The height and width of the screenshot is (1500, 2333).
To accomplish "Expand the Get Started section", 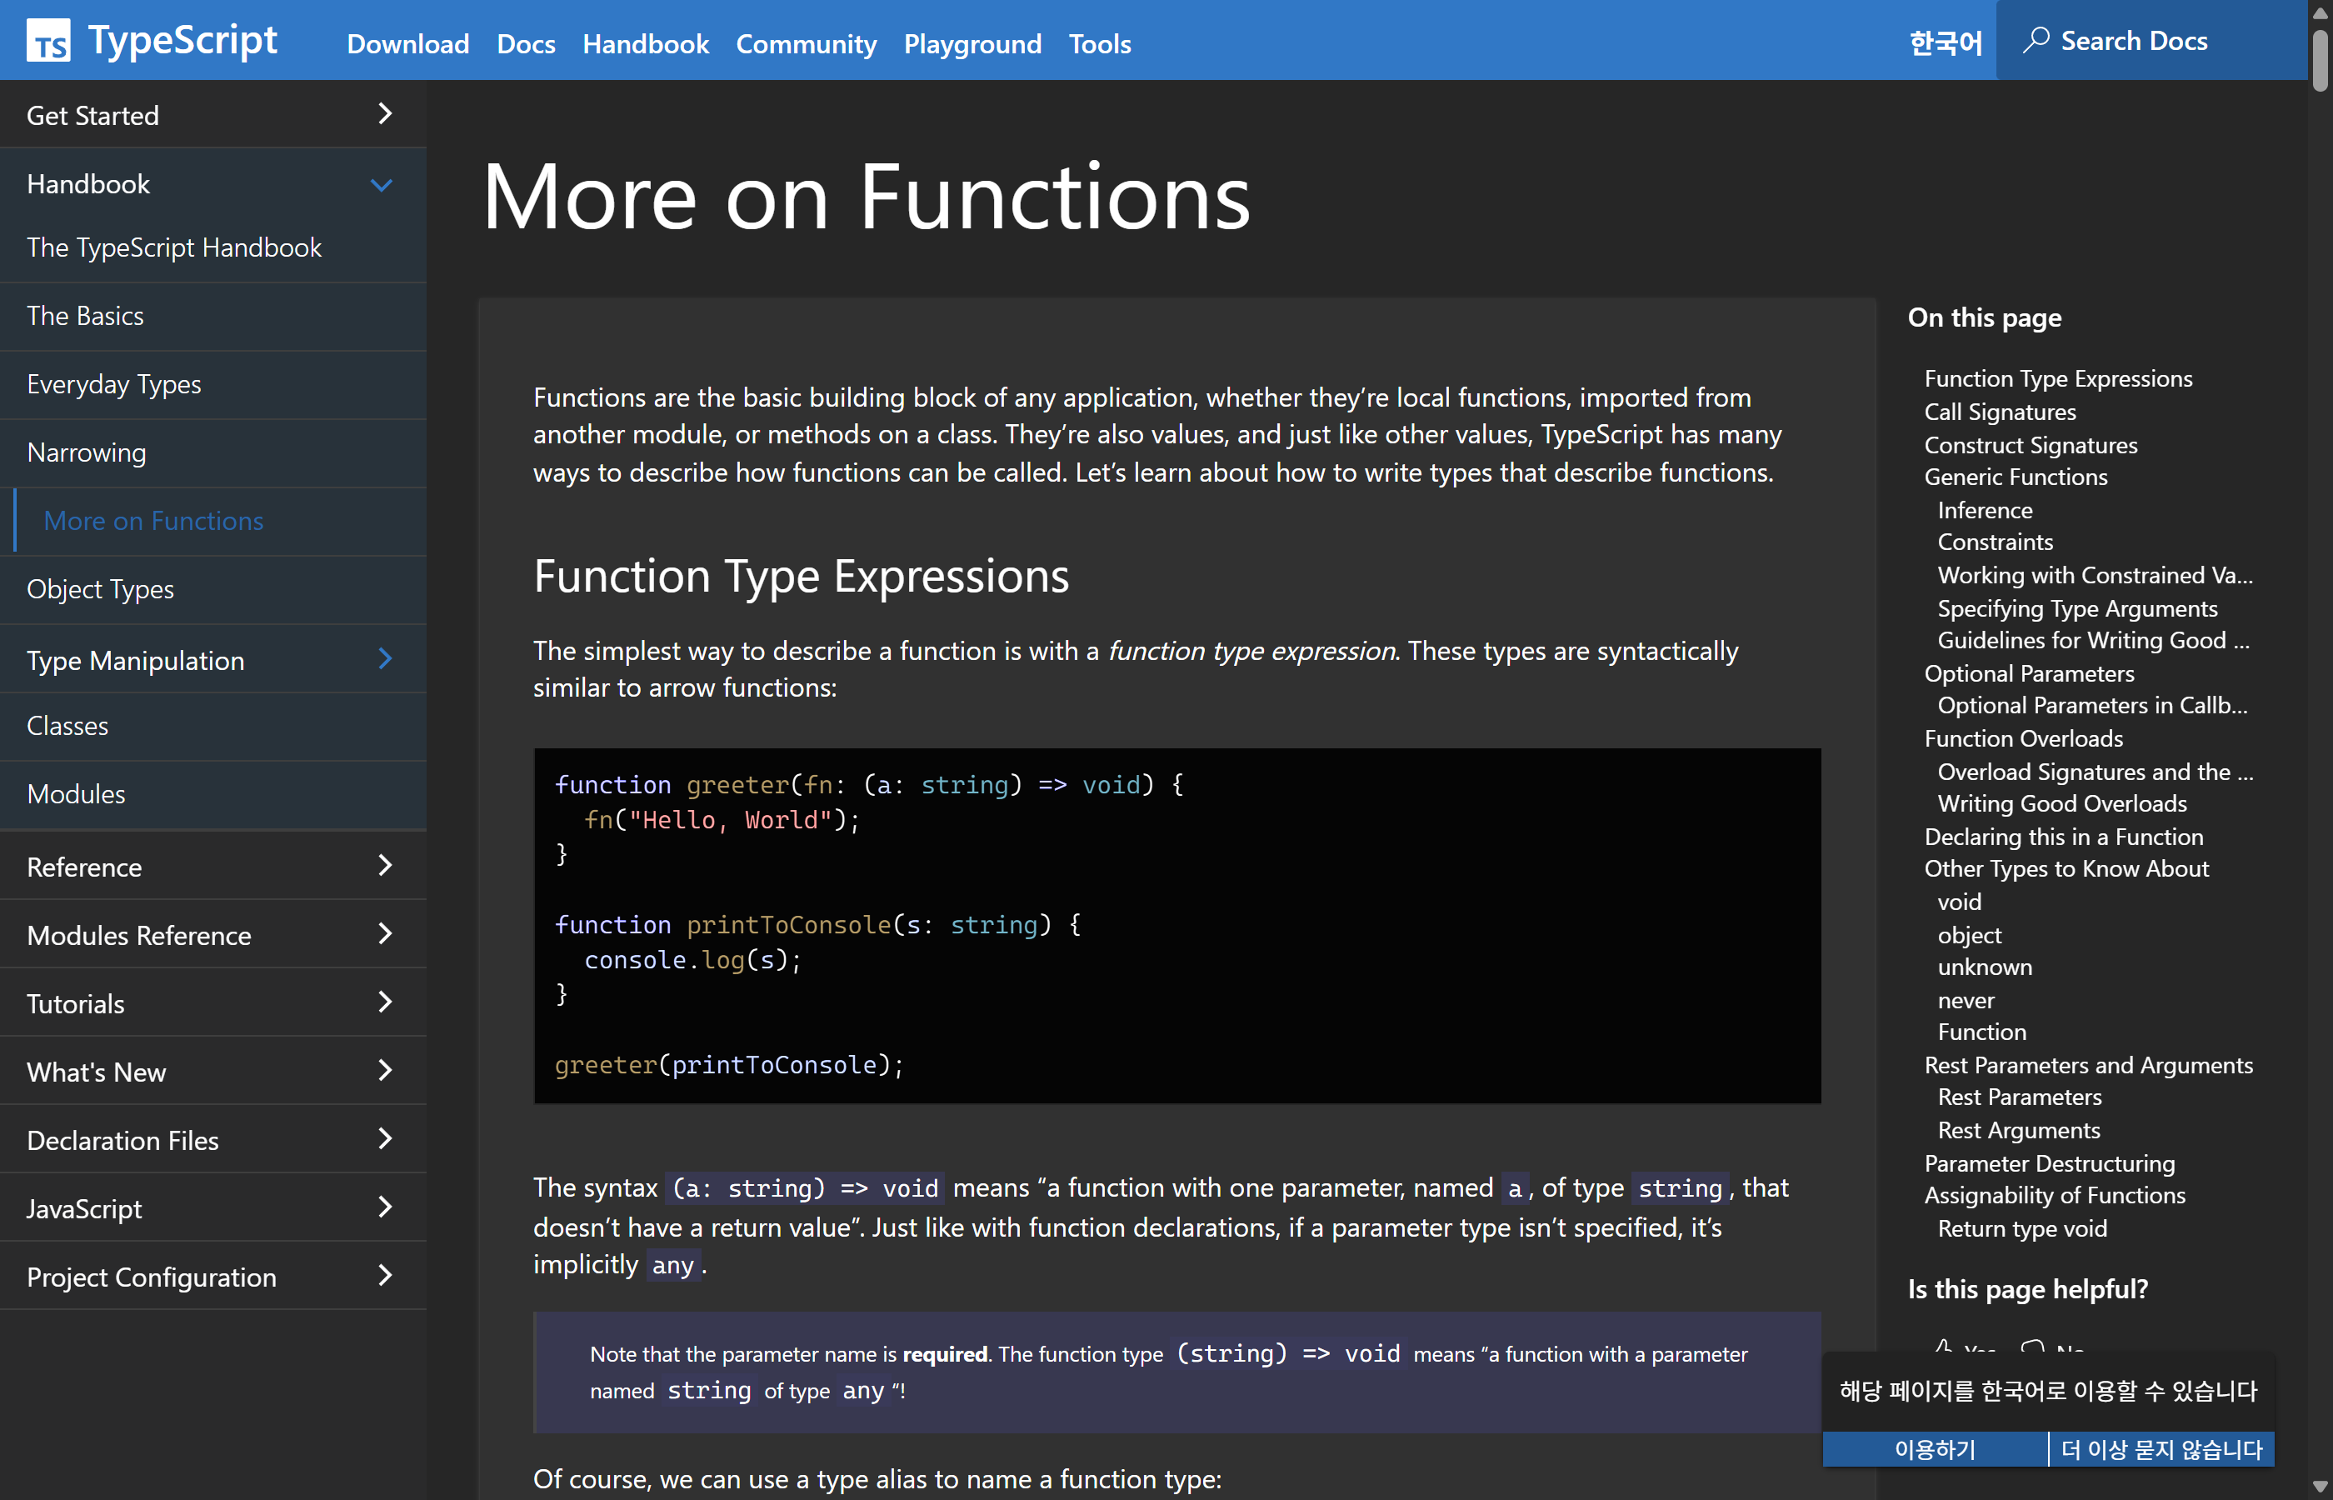I will pyautogui.click(x=383, y=114).
